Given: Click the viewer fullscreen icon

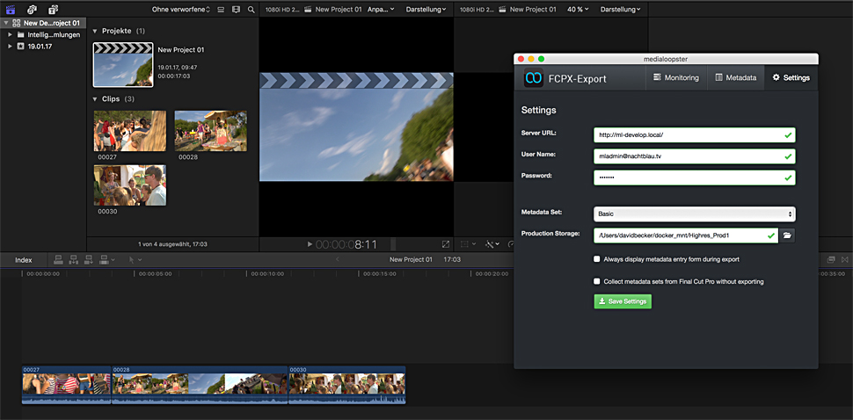Looking at the screenshot, I should coord(446,244).
